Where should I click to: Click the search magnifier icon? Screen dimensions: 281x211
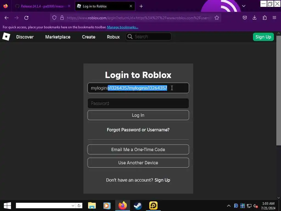(x=130, y=37)
